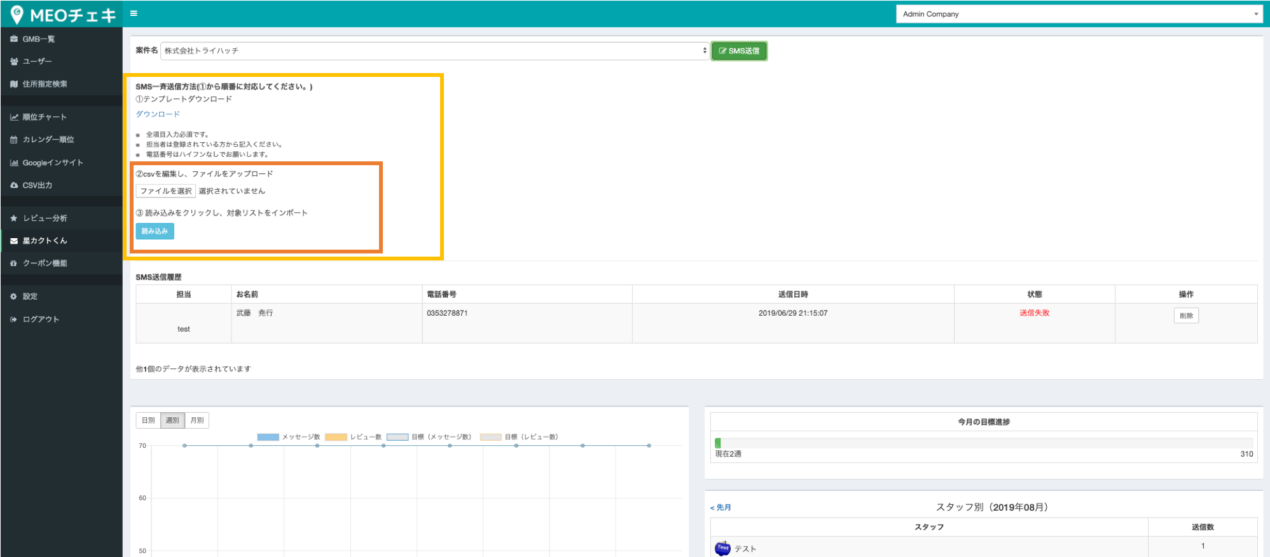Click ファイルを選択 file chooser button
The width and height of the screenshot is (1270, 557).
pyautogui.click(x=166, y=191)
